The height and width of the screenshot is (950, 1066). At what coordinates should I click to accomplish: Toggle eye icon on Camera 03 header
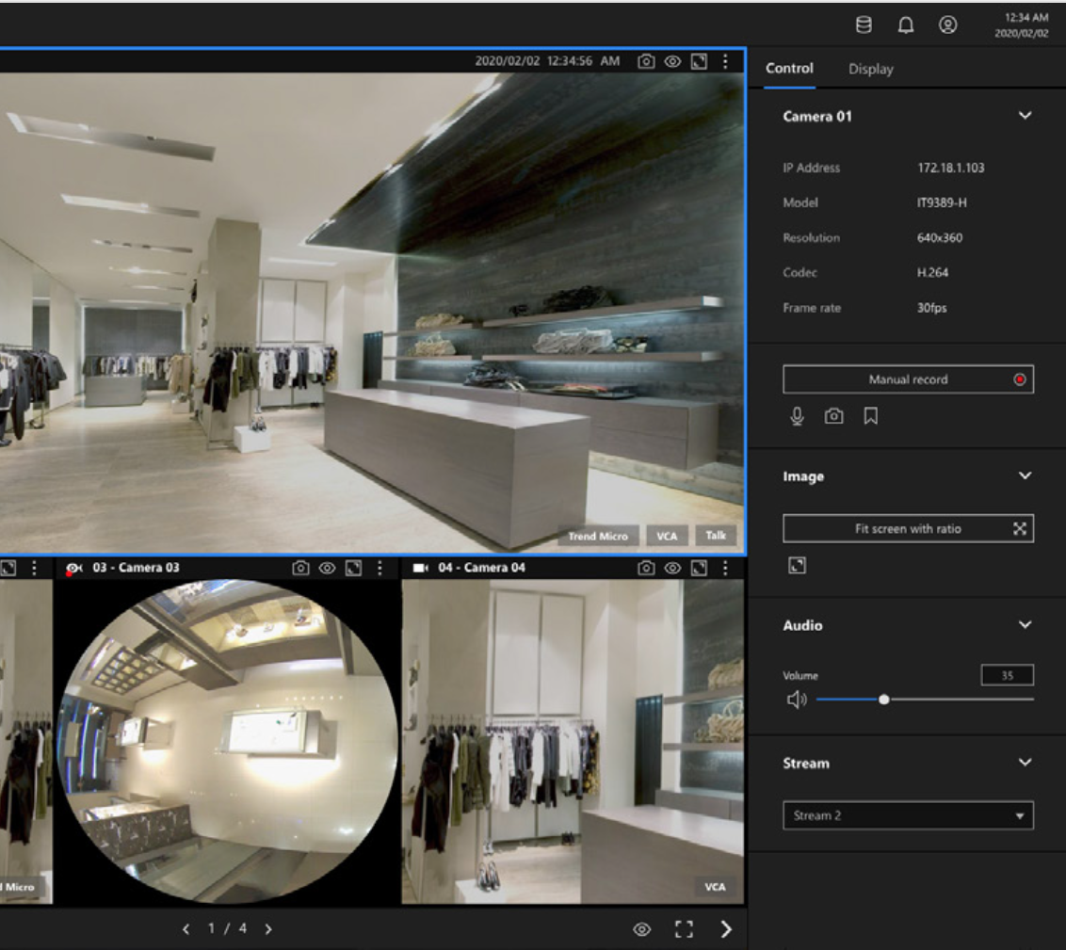328,568
